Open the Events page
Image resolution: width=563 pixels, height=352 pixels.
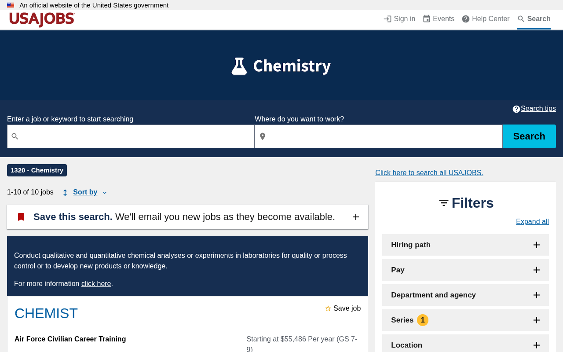click(x=439, y=19)
